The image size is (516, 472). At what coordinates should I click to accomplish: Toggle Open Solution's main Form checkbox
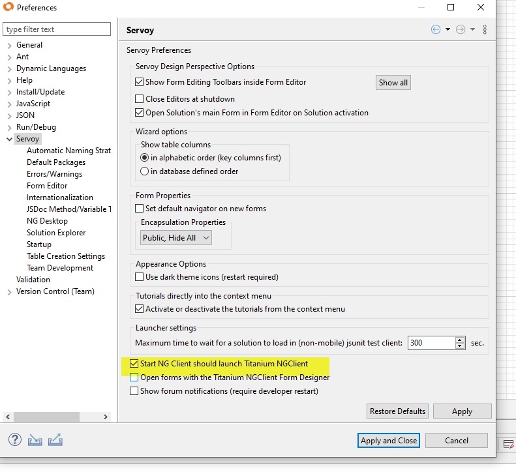[139, 113]
